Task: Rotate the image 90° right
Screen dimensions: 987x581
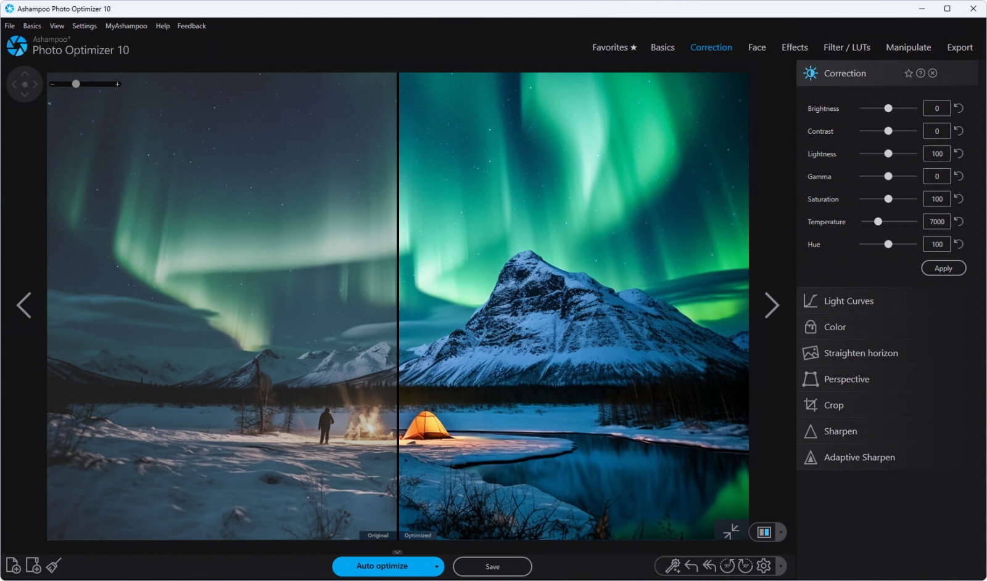Action: pyautogui.click(x=745, y=566)
